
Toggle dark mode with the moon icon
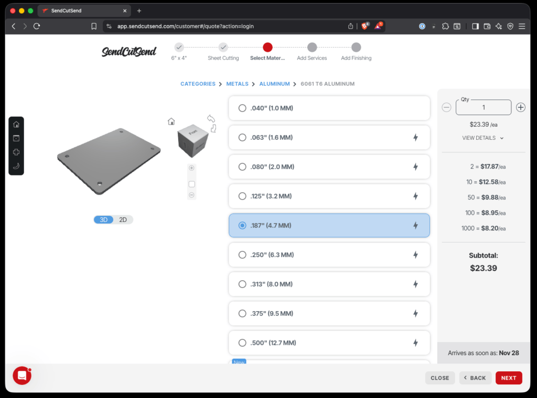coord(16,166)
